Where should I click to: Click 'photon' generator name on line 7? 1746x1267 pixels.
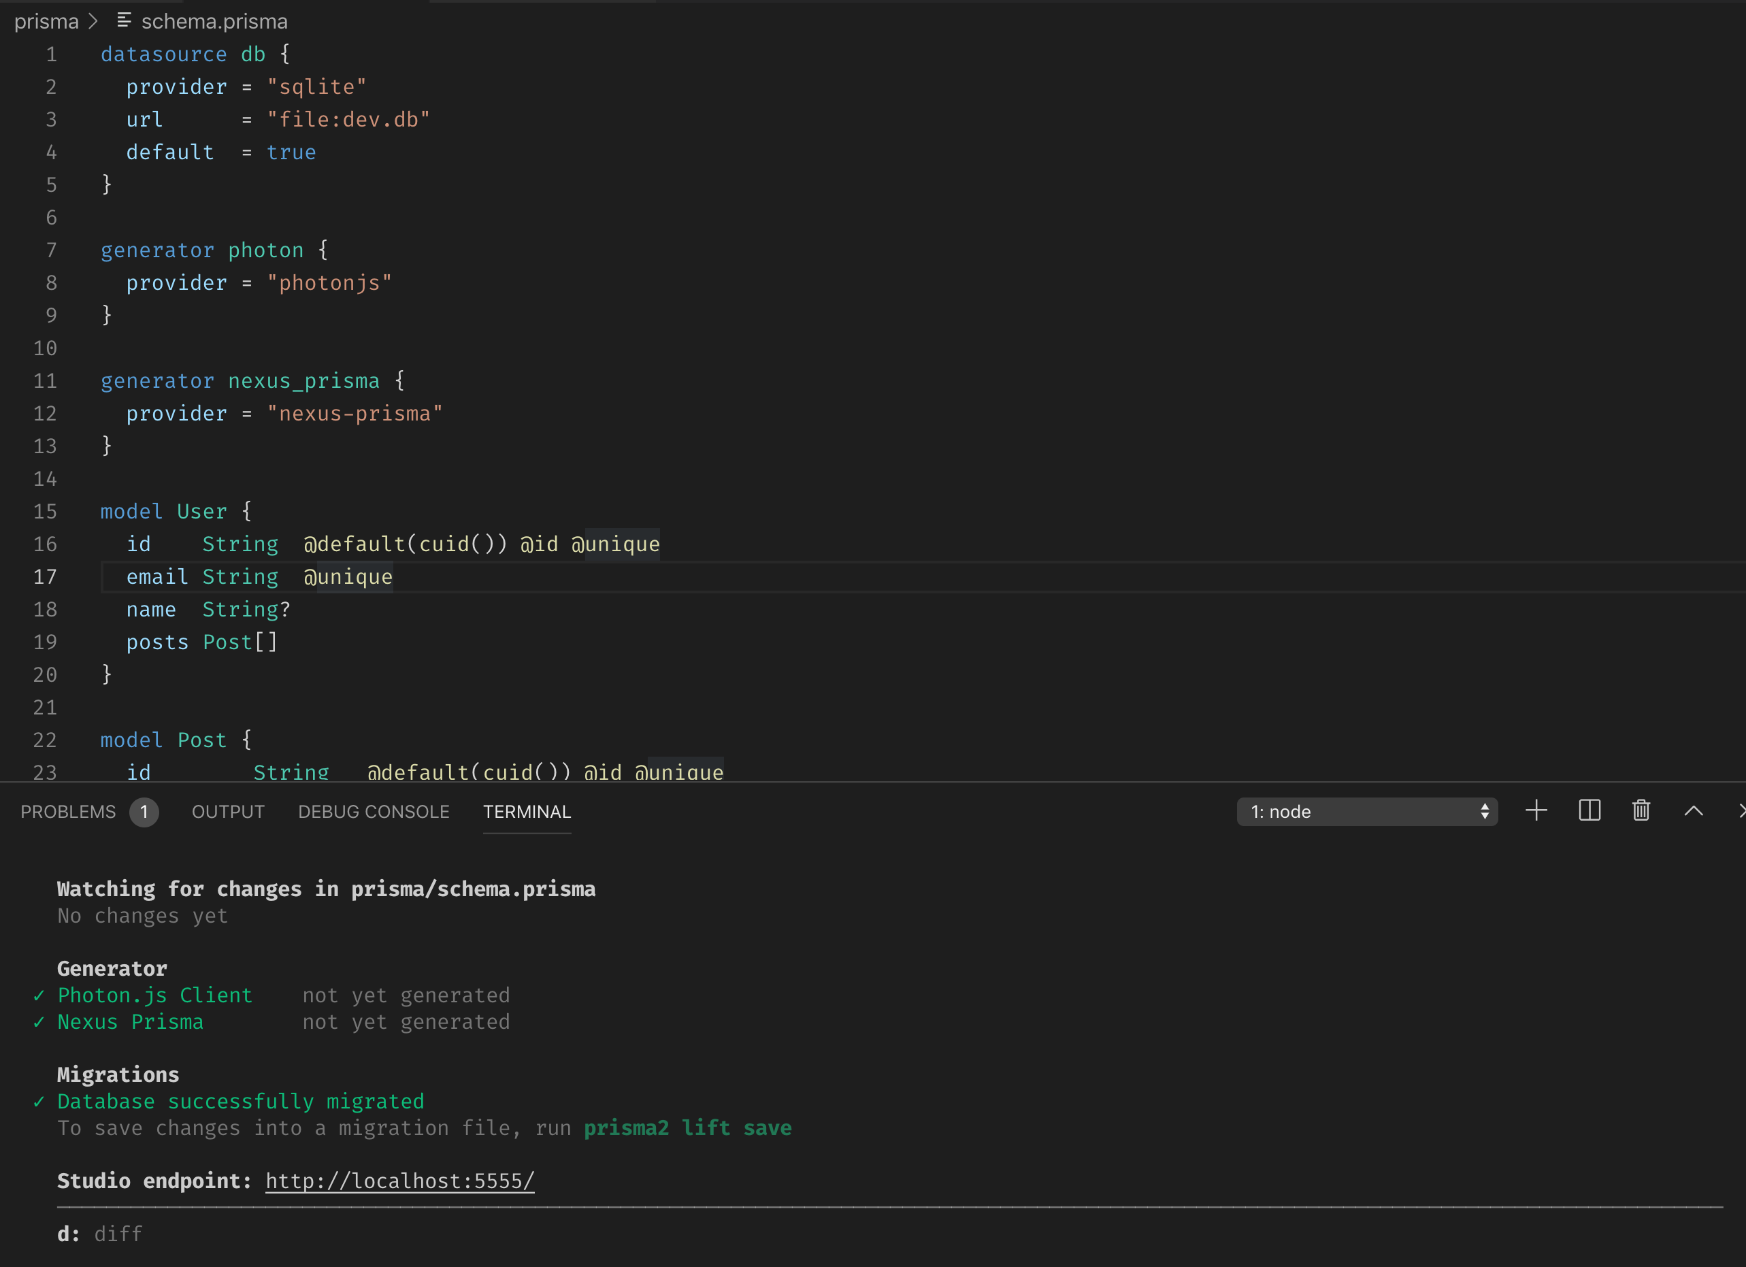[265, 250]
